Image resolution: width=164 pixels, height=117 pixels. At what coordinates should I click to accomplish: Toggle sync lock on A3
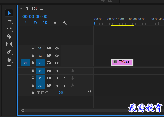[x=49, y=85]
